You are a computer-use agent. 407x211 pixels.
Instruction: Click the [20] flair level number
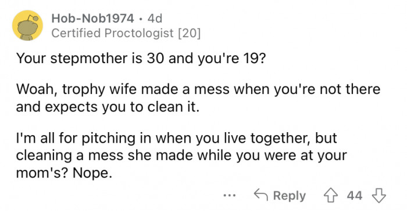coord(189,34)
